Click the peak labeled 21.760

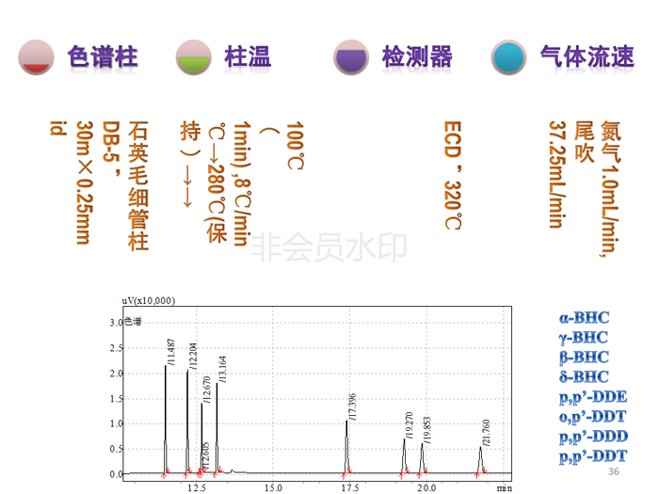click(x=480, y=456)
